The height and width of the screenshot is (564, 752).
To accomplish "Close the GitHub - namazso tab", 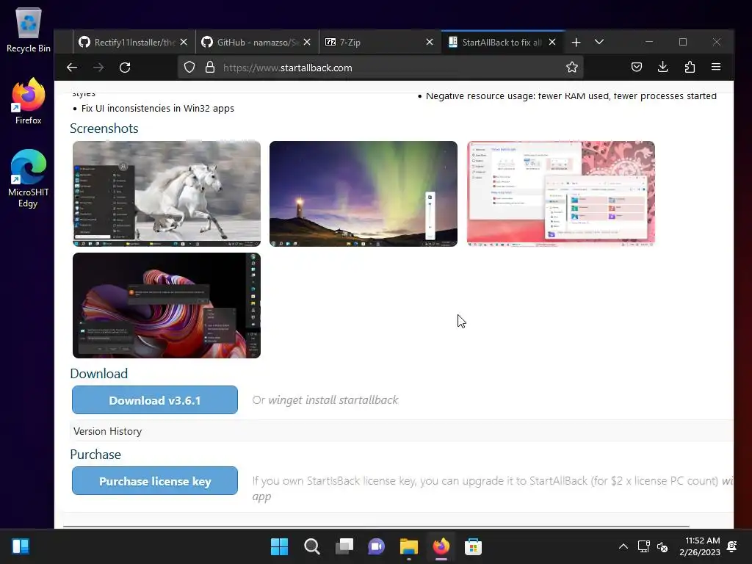I will pos(307,42).
